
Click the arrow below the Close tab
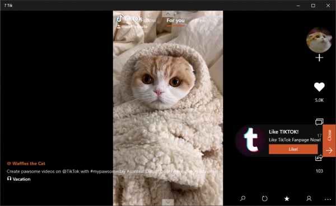(329, 151)
